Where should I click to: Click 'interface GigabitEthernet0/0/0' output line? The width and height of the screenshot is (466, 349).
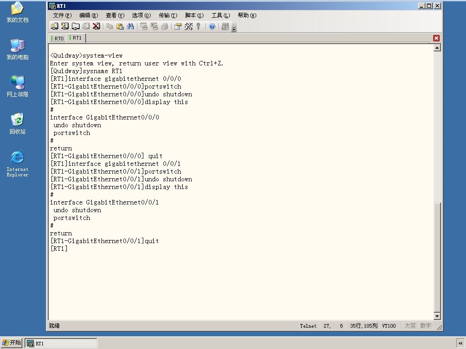tap(105, 118)
